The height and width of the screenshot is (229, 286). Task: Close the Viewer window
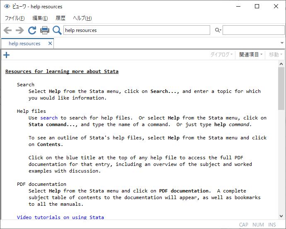(276, 6)
